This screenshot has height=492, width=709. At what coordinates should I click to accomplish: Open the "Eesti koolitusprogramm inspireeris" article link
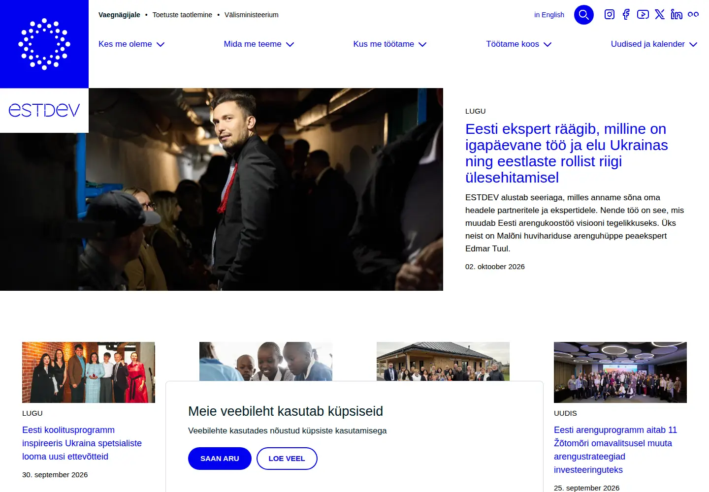pyautogui.click(x=82, y=443)
